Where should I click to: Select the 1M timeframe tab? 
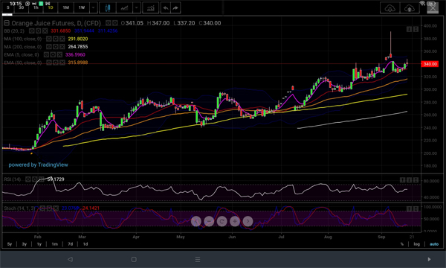coord(66,7)
